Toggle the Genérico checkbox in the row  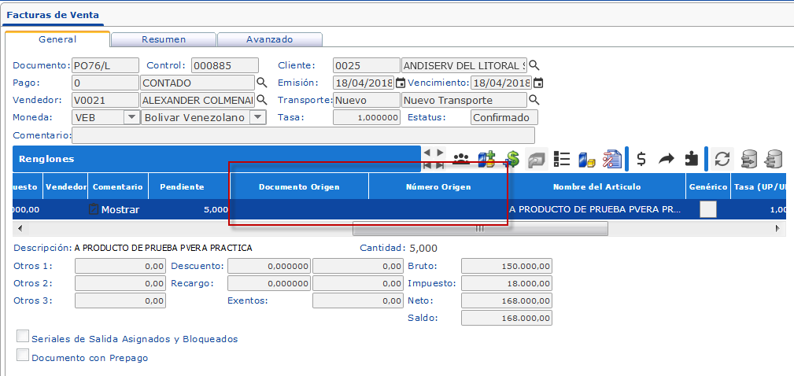click(x=708, y=209)
